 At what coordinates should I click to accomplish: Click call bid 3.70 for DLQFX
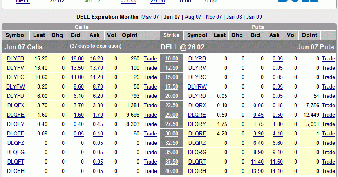[x=78, y=105]
